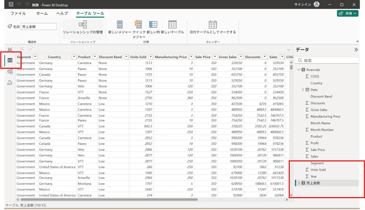The image size is (365, 210).
Task: Open the ファイル menu
Action: click(x=18, y=14)
